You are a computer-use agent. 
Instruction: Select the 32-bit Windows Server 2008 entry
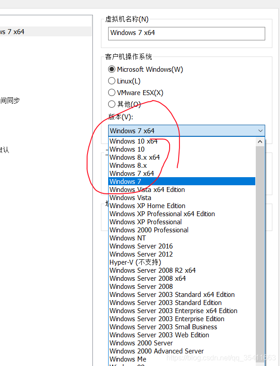click(x=182, y=287)
